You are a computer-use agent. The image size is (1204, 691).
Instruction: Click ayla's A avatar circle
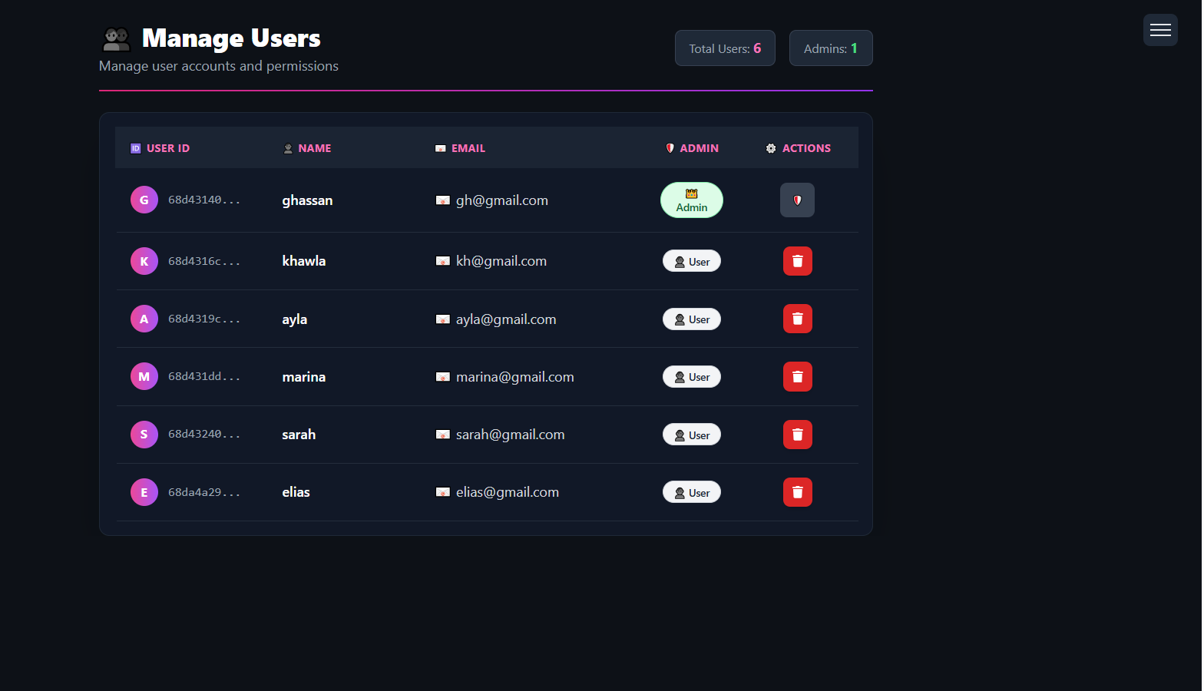pos(144,319)
